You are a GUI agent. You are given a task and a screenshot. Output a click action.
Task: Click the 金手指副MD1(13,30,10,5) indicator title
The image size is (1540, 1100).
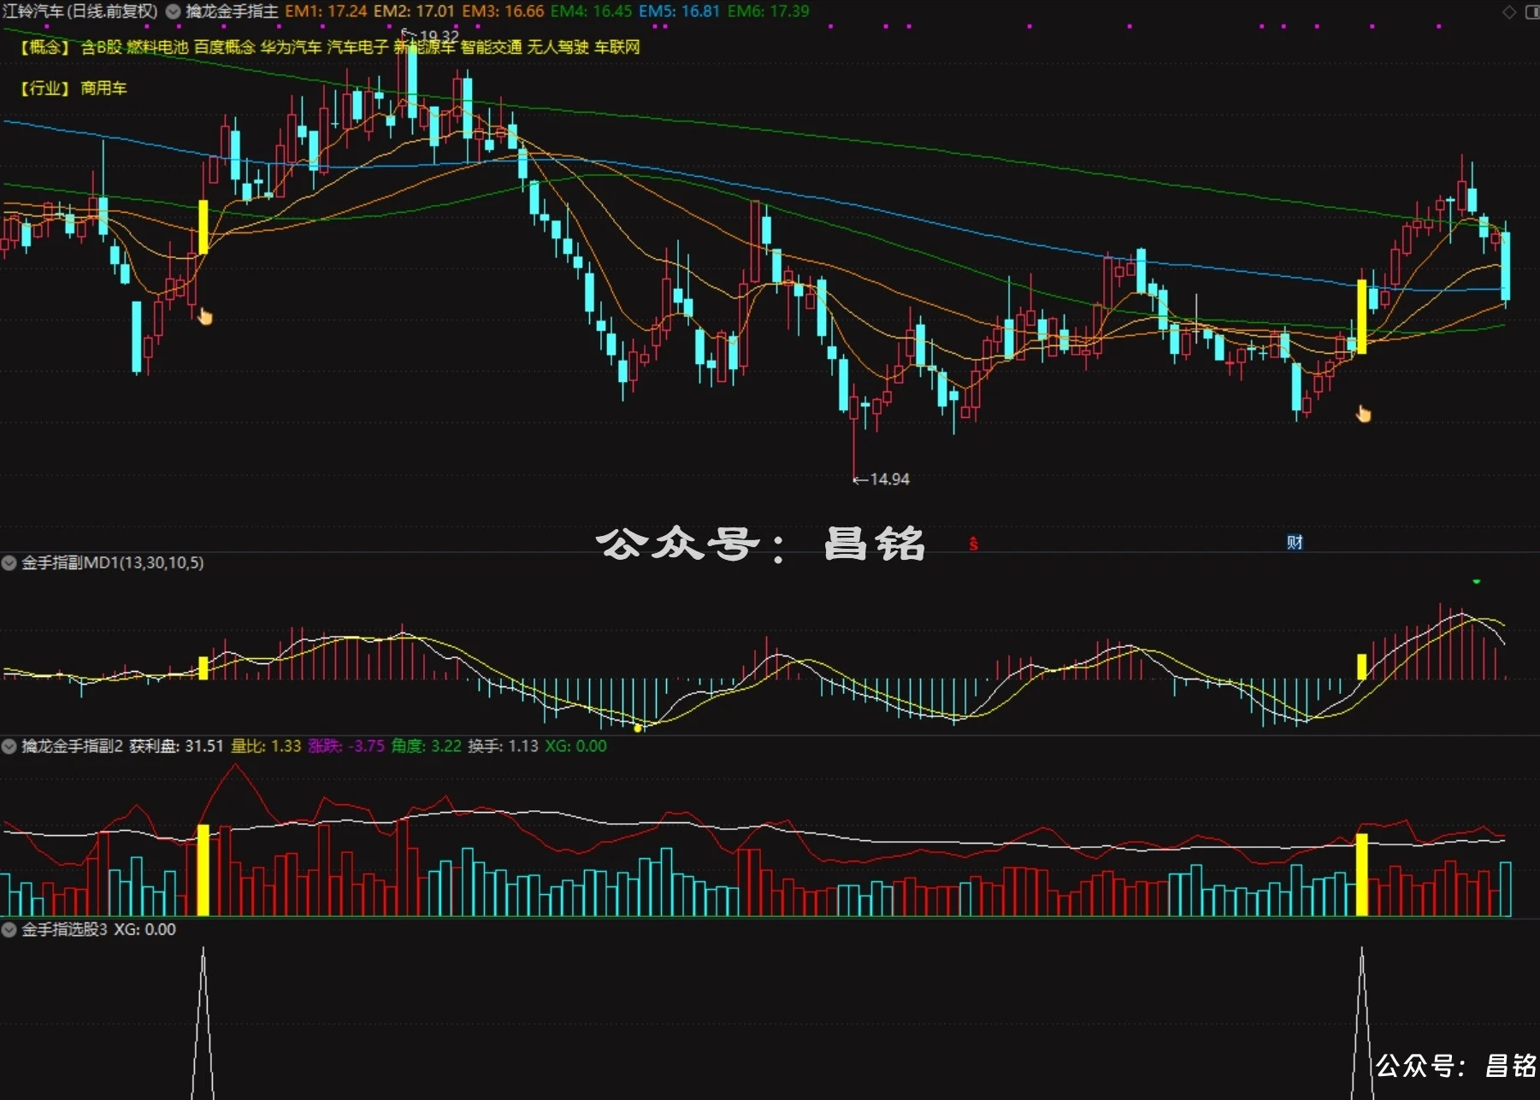pyautogui.click(x=112, y=563)
